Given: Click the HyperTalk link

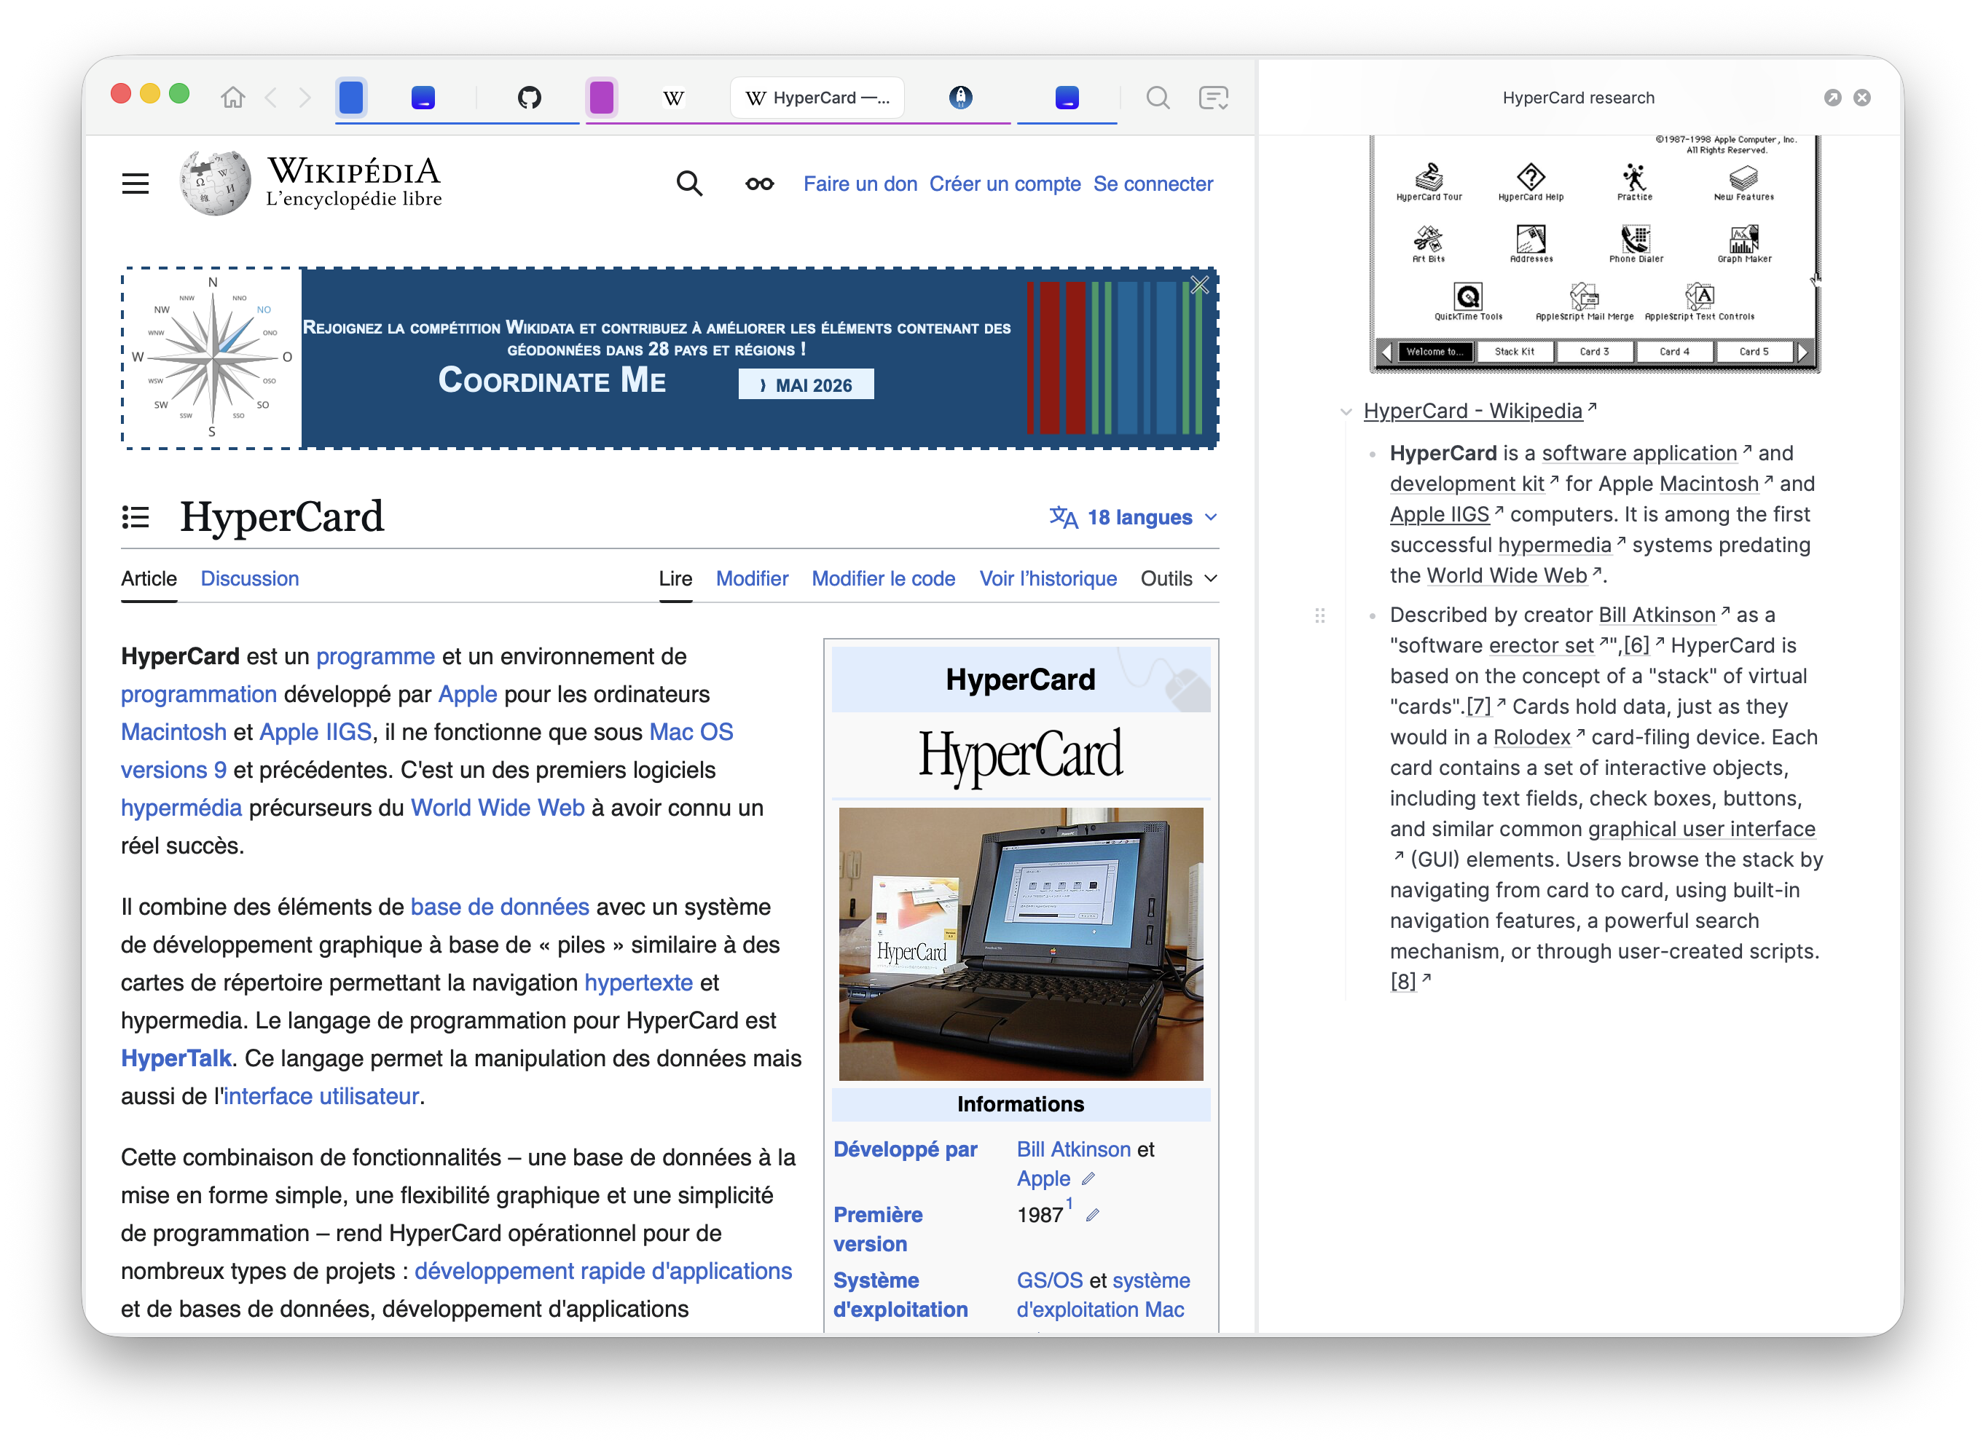Looking at the screenshot, I should click(176, 1058).
